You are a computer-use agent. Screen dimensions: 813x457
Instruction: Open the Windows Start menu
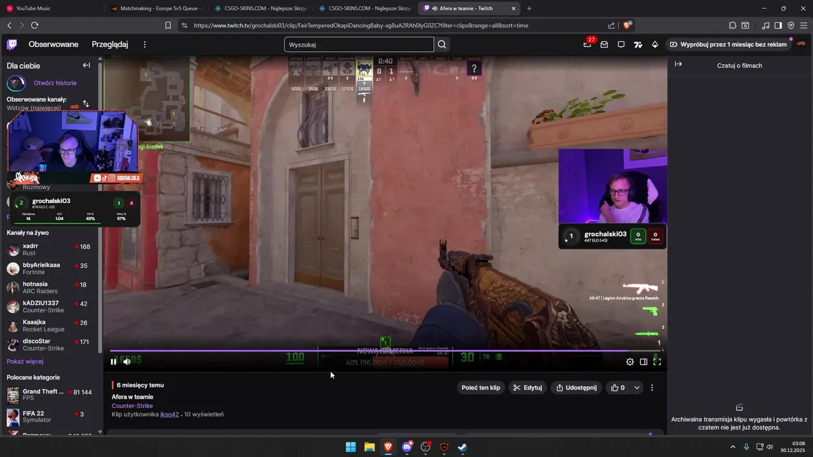[x=351, y=447]
